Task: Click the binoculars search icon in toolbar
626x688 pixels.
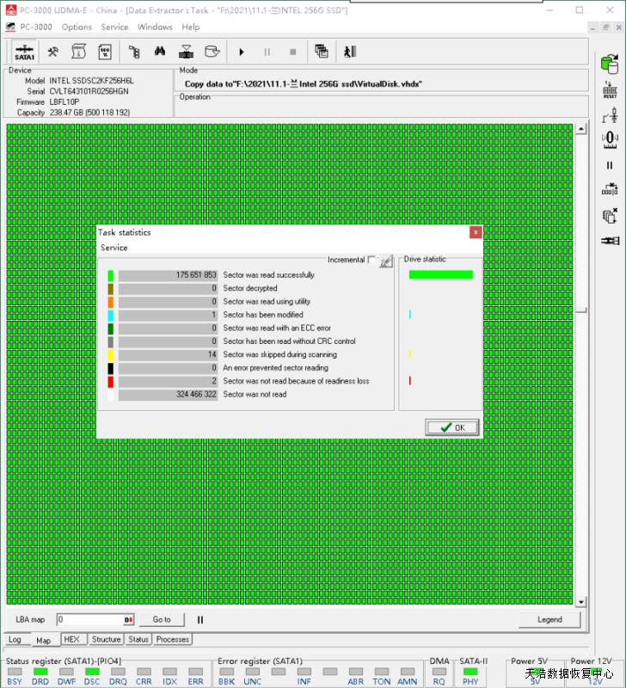Action: (159, 52)
